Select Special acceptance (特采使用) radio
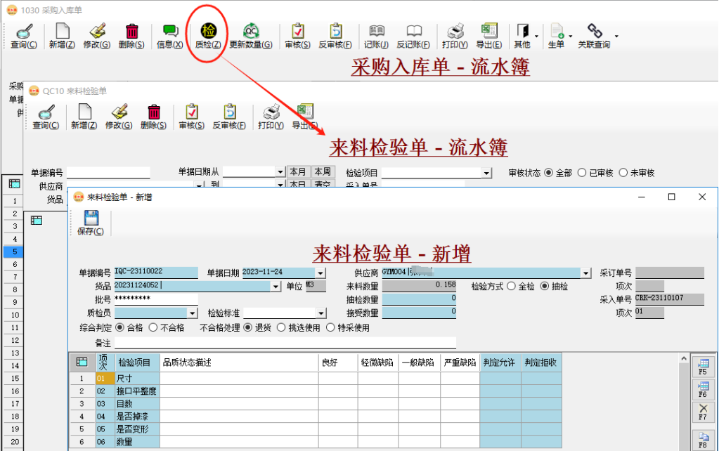The image size is (719, 451). tap(330, 327)
